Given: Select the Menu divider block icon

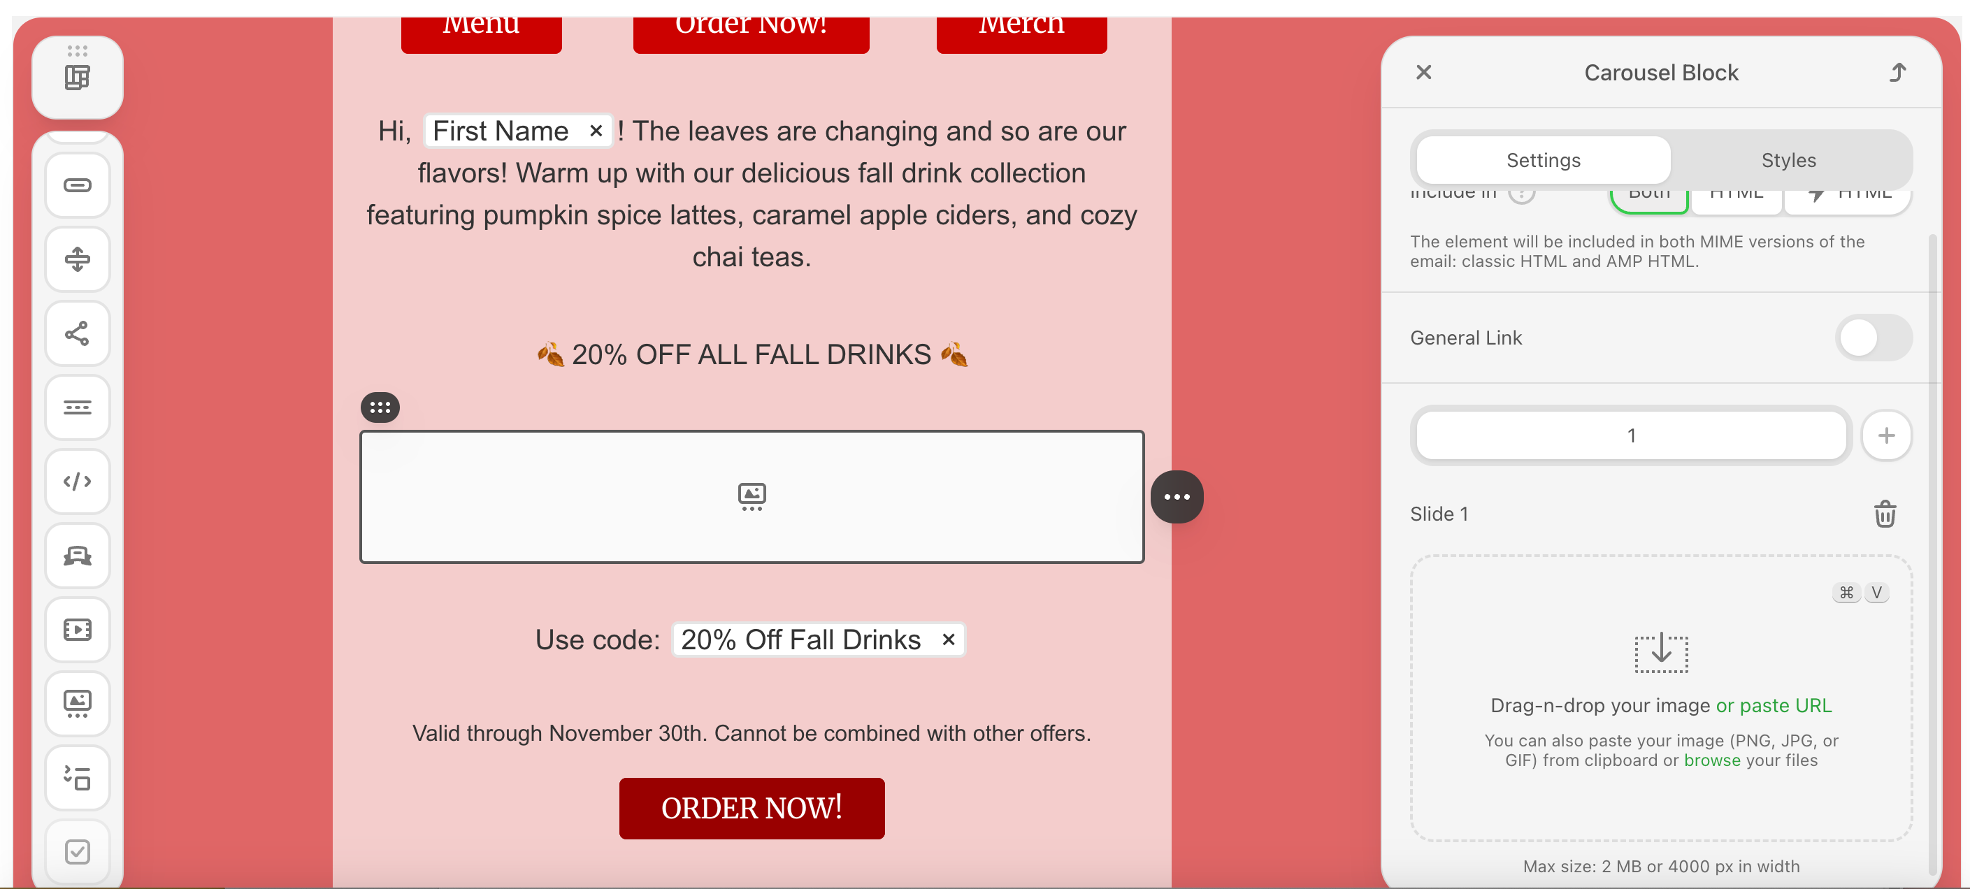Looking at the screenshot, I should [77, 407].
